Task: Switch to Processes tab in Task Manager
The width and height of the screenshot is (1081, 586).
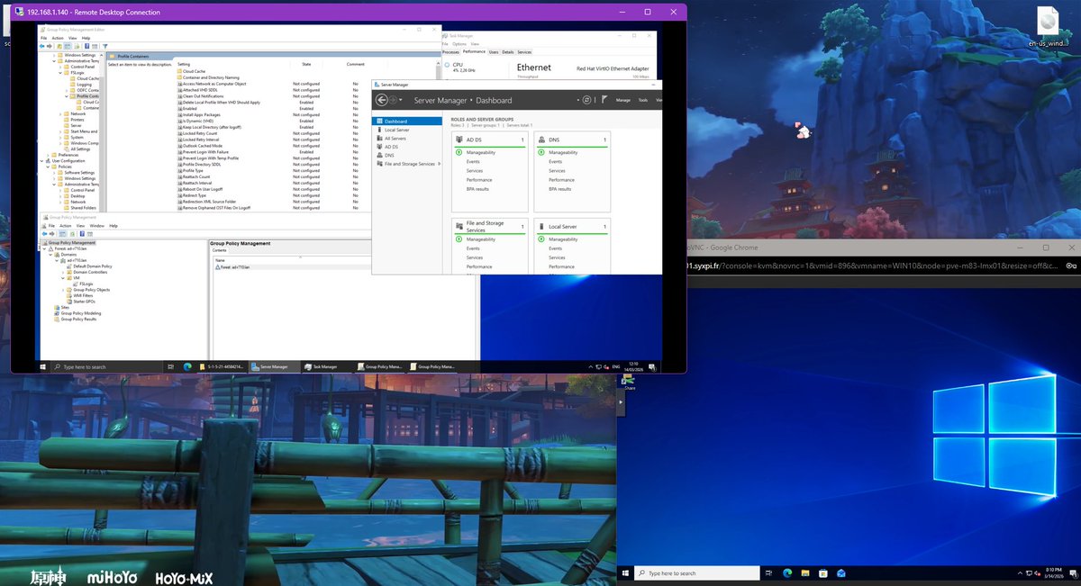Action: [451, 52]
